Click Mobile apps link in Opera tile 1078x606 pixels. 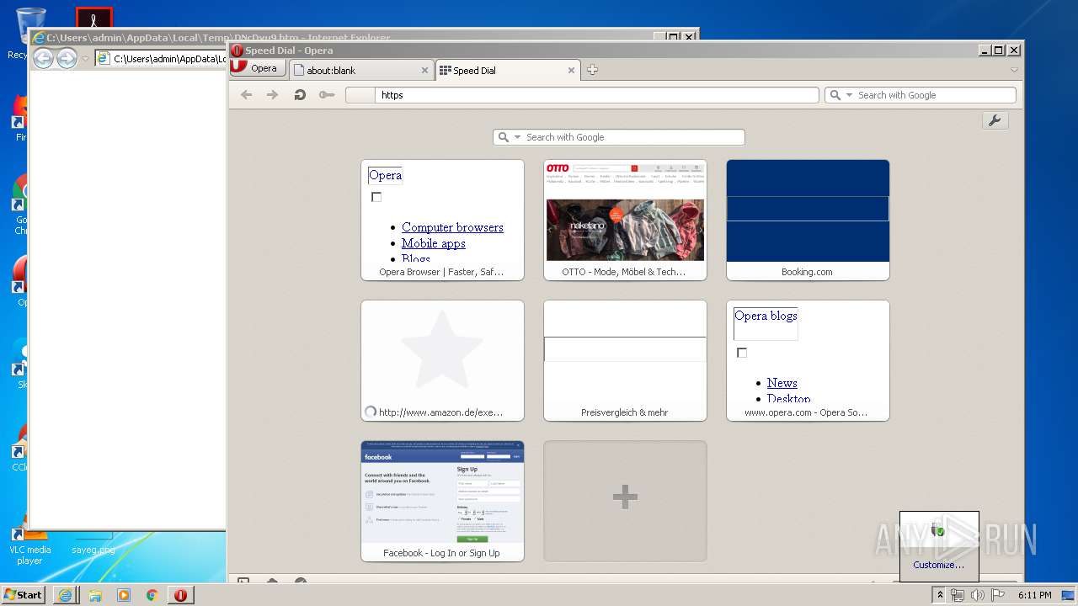[433, 243]
